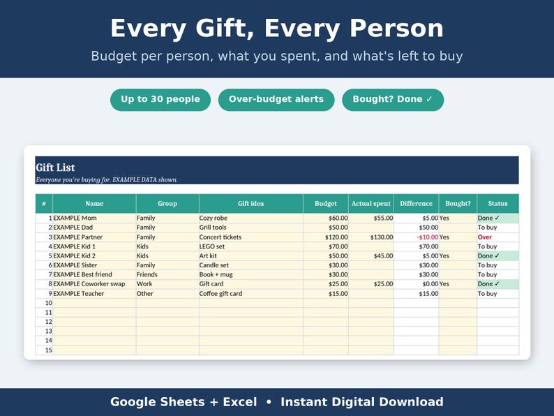Click the 'Work' group cell
Image resolution: width=554 pixels, height=416 pixels.
pyautogui.click(x=167, y=284)
